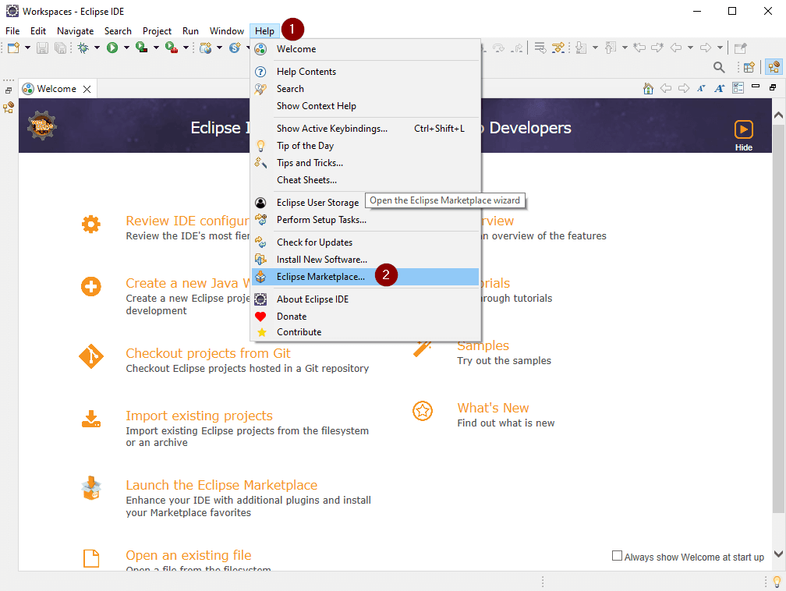786x591 pixels.
Task: Open the Checkout projects from Git link
Action: pyautogui.click(x=207, y=353)
